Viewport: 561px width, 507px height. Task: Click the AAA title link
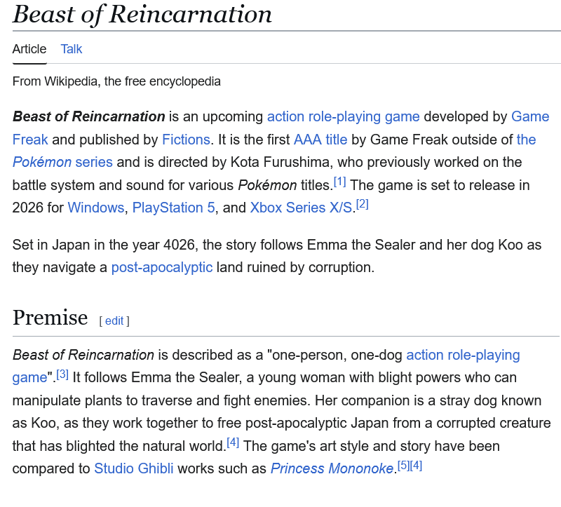320,140
